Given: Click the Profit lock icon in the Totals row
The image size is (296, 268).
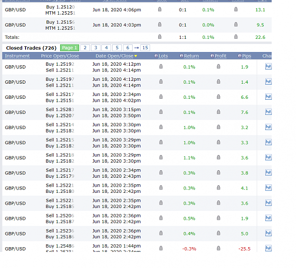Looking at the screenshot, I should (236, 37).
